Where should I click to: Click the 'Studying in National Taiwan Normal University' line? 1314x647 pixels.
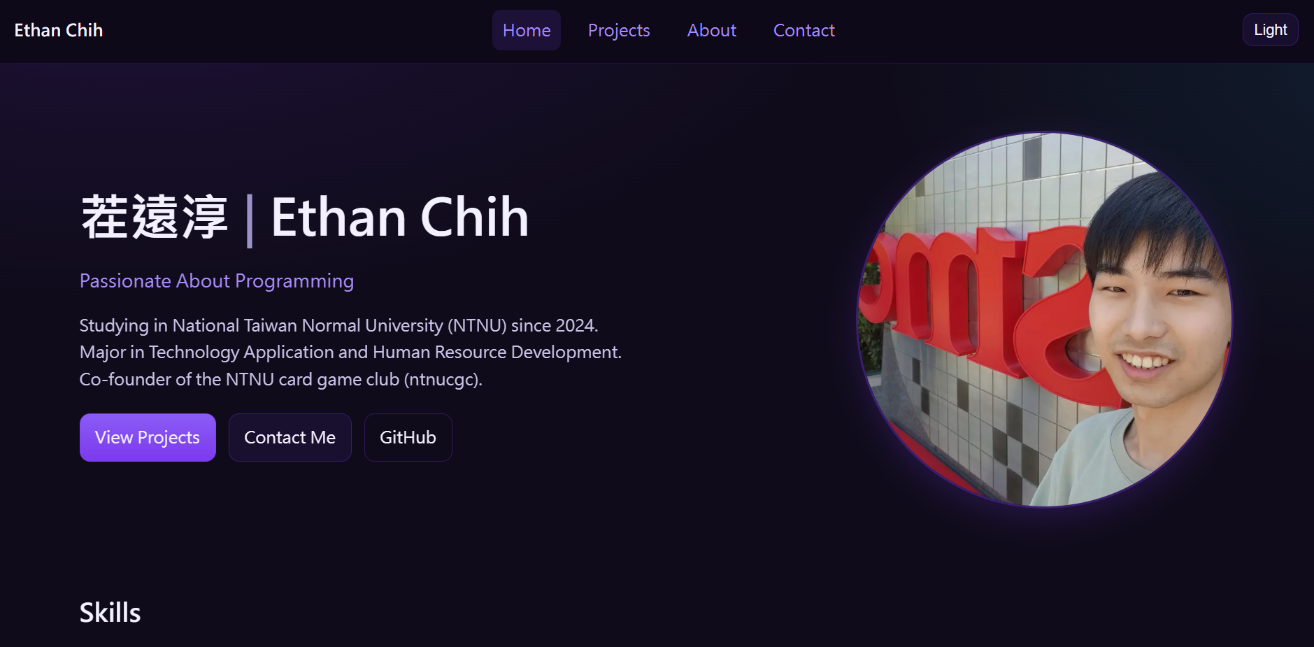pos(338,325)
